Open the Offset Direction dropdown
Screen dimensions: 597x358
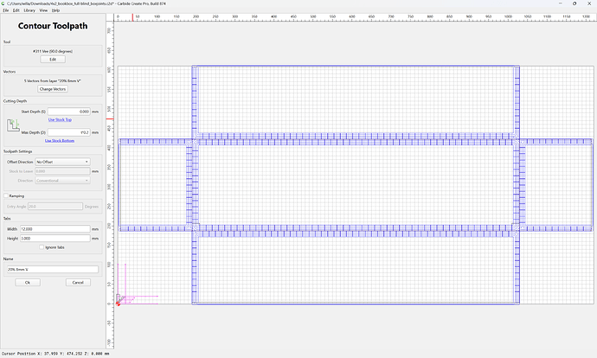[63, 162]
